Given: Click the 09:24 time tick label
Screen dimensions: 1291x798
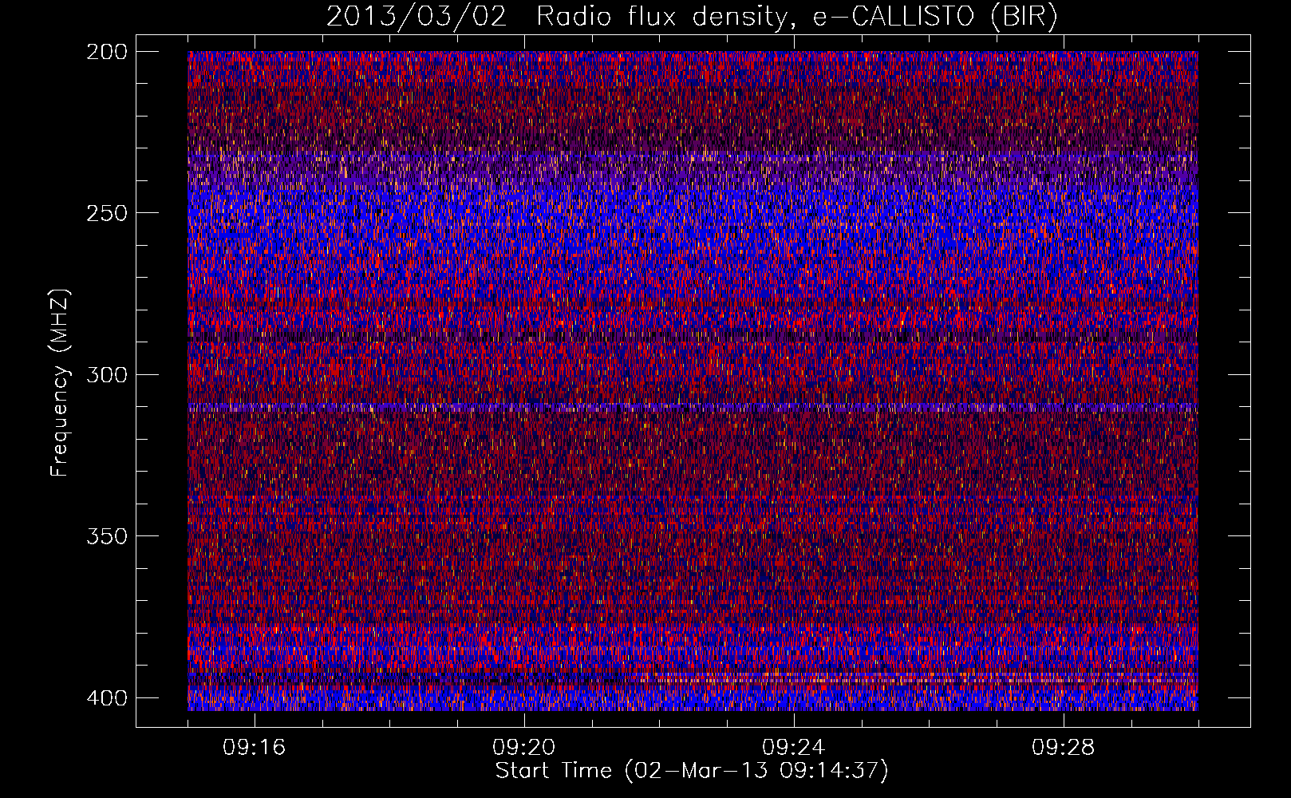Looking at the screenshot, I should point(794,748).
